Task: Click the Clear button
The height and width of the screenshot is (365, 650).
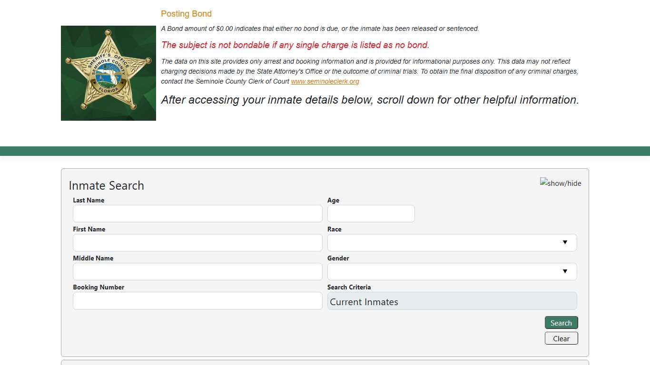Action: tap(561, 338)
